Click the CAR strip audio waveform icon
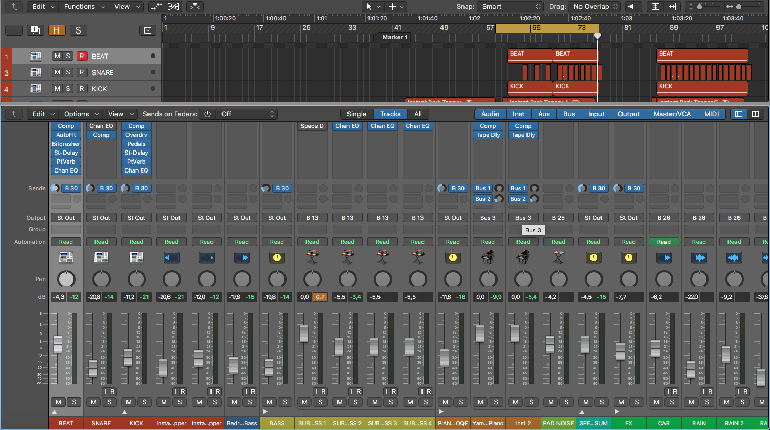 coord(664,257)
